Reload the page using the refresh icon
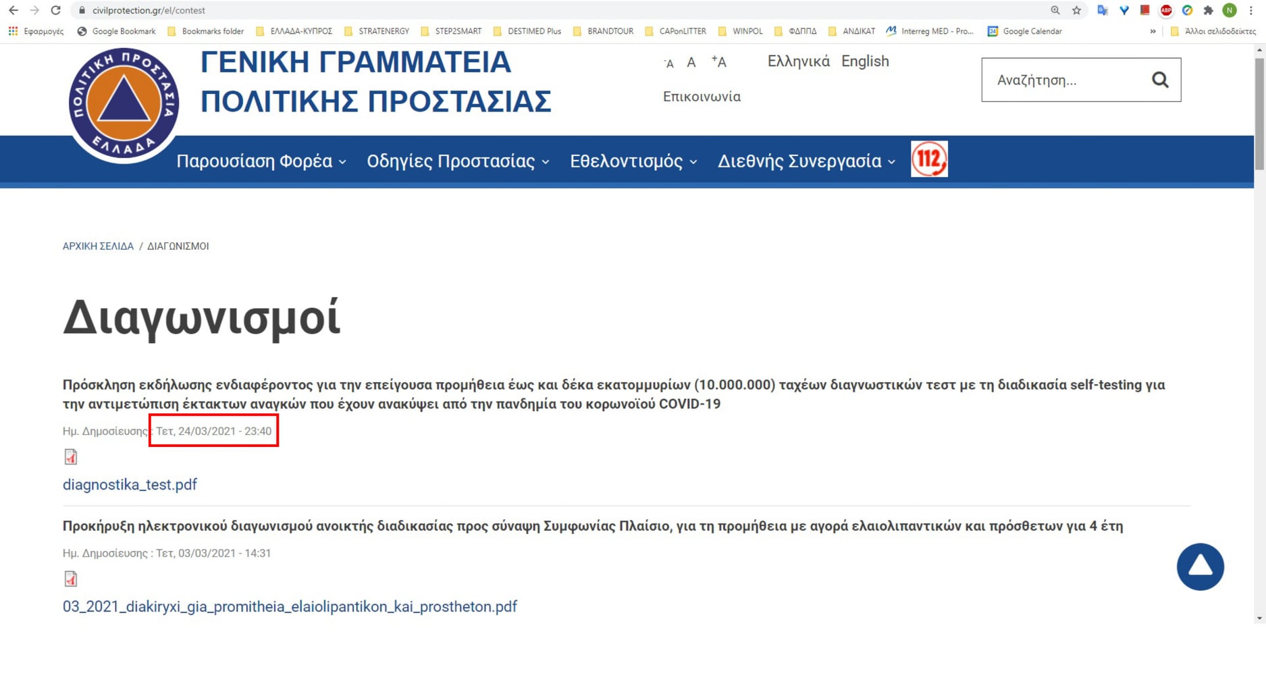Viewport: 1266px width, 682px height. click(x=56, y=10)
